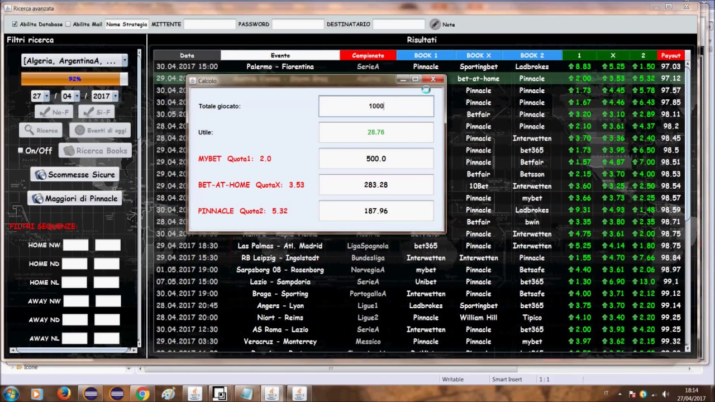Click the Java cup icon in the Calcolo title bar
This screenshot has width=715, height=402.
coord(193,81)
